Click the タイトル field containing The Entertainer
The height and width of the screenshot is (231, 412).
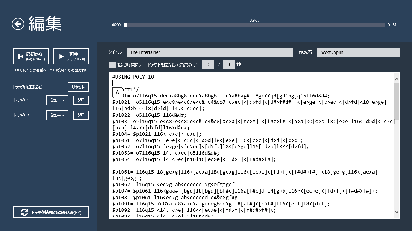(210, 52)
